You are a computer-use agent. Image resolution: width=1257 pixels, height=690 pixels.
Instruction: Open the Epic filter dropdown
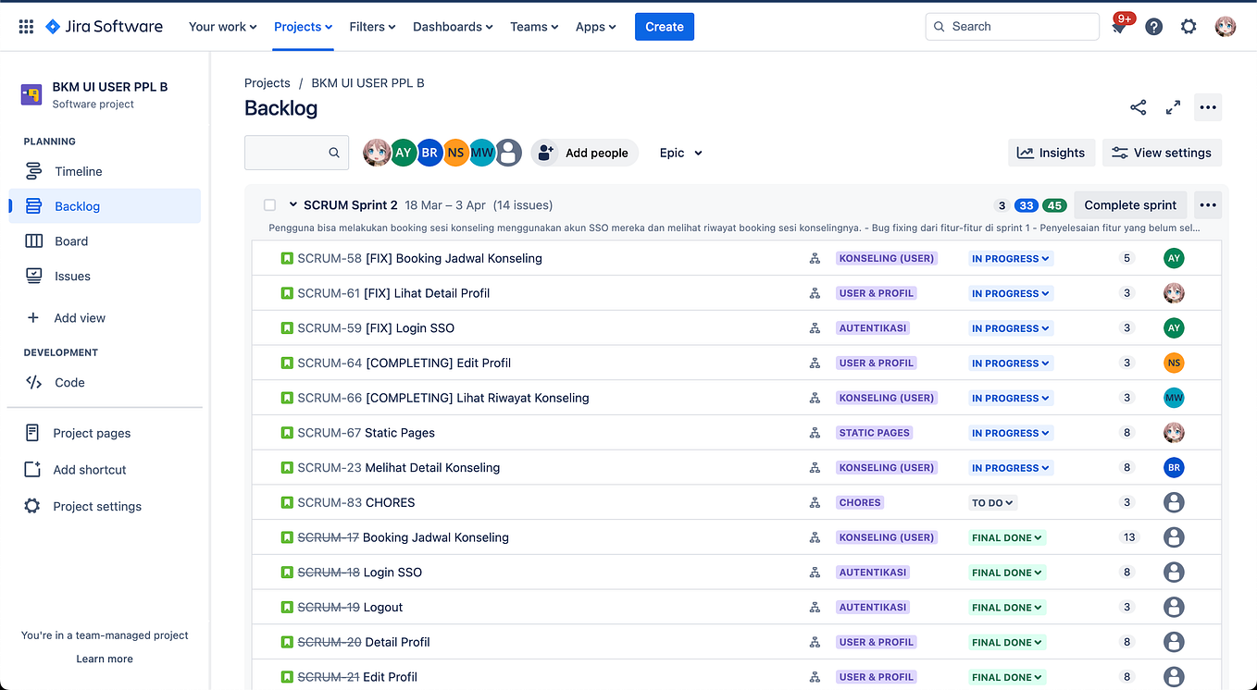(x=681, y=153)
